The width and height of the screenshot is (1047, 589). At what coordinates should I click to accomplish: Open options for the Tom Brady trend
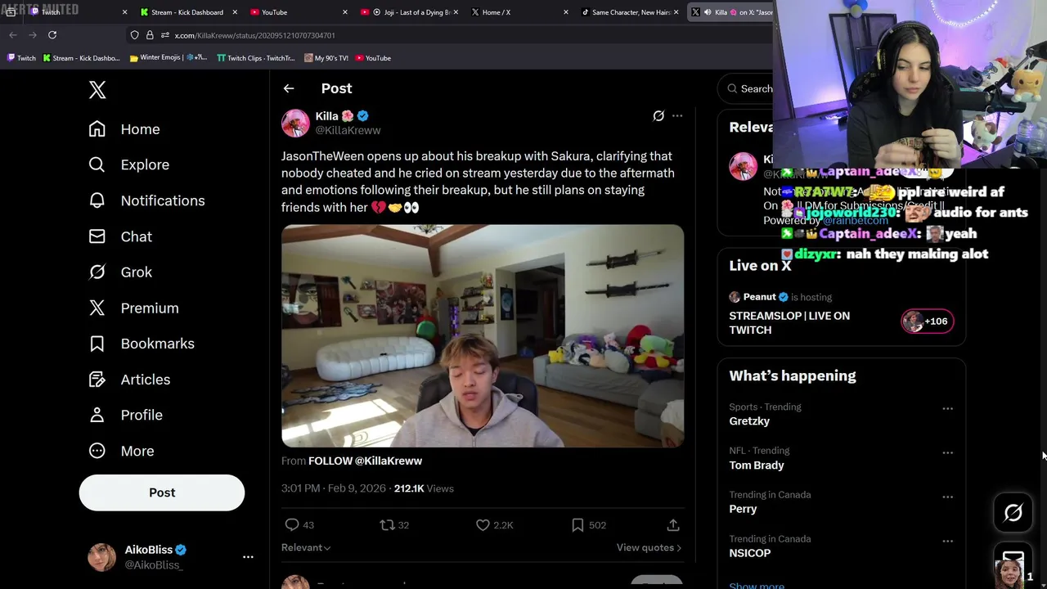[947, 452]
